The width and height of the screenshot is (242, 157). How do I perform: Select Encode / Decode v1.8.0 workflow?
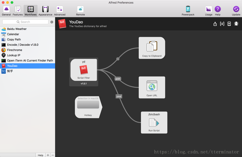28,45
